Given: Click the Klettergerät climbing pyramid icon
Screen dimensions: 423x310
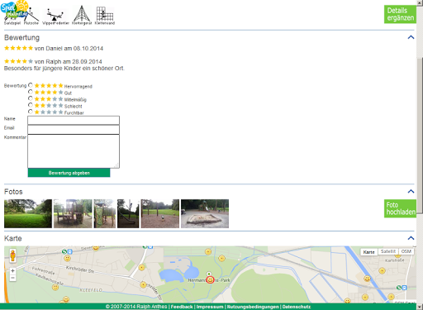Looking at the screenshot, I should click(x=82, y=13).
